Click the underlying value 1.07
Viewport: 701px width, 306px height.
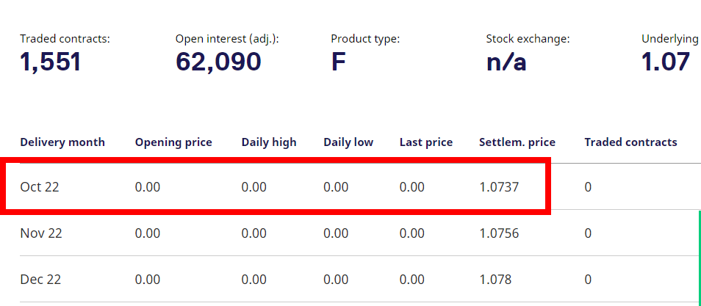(666, 62)
